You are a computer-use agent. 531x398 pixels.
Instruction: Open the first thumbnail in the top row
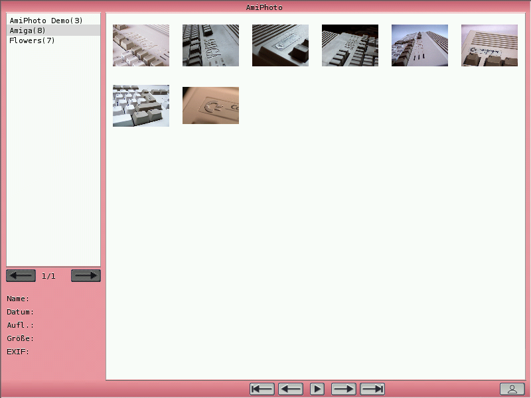[141, 46]
